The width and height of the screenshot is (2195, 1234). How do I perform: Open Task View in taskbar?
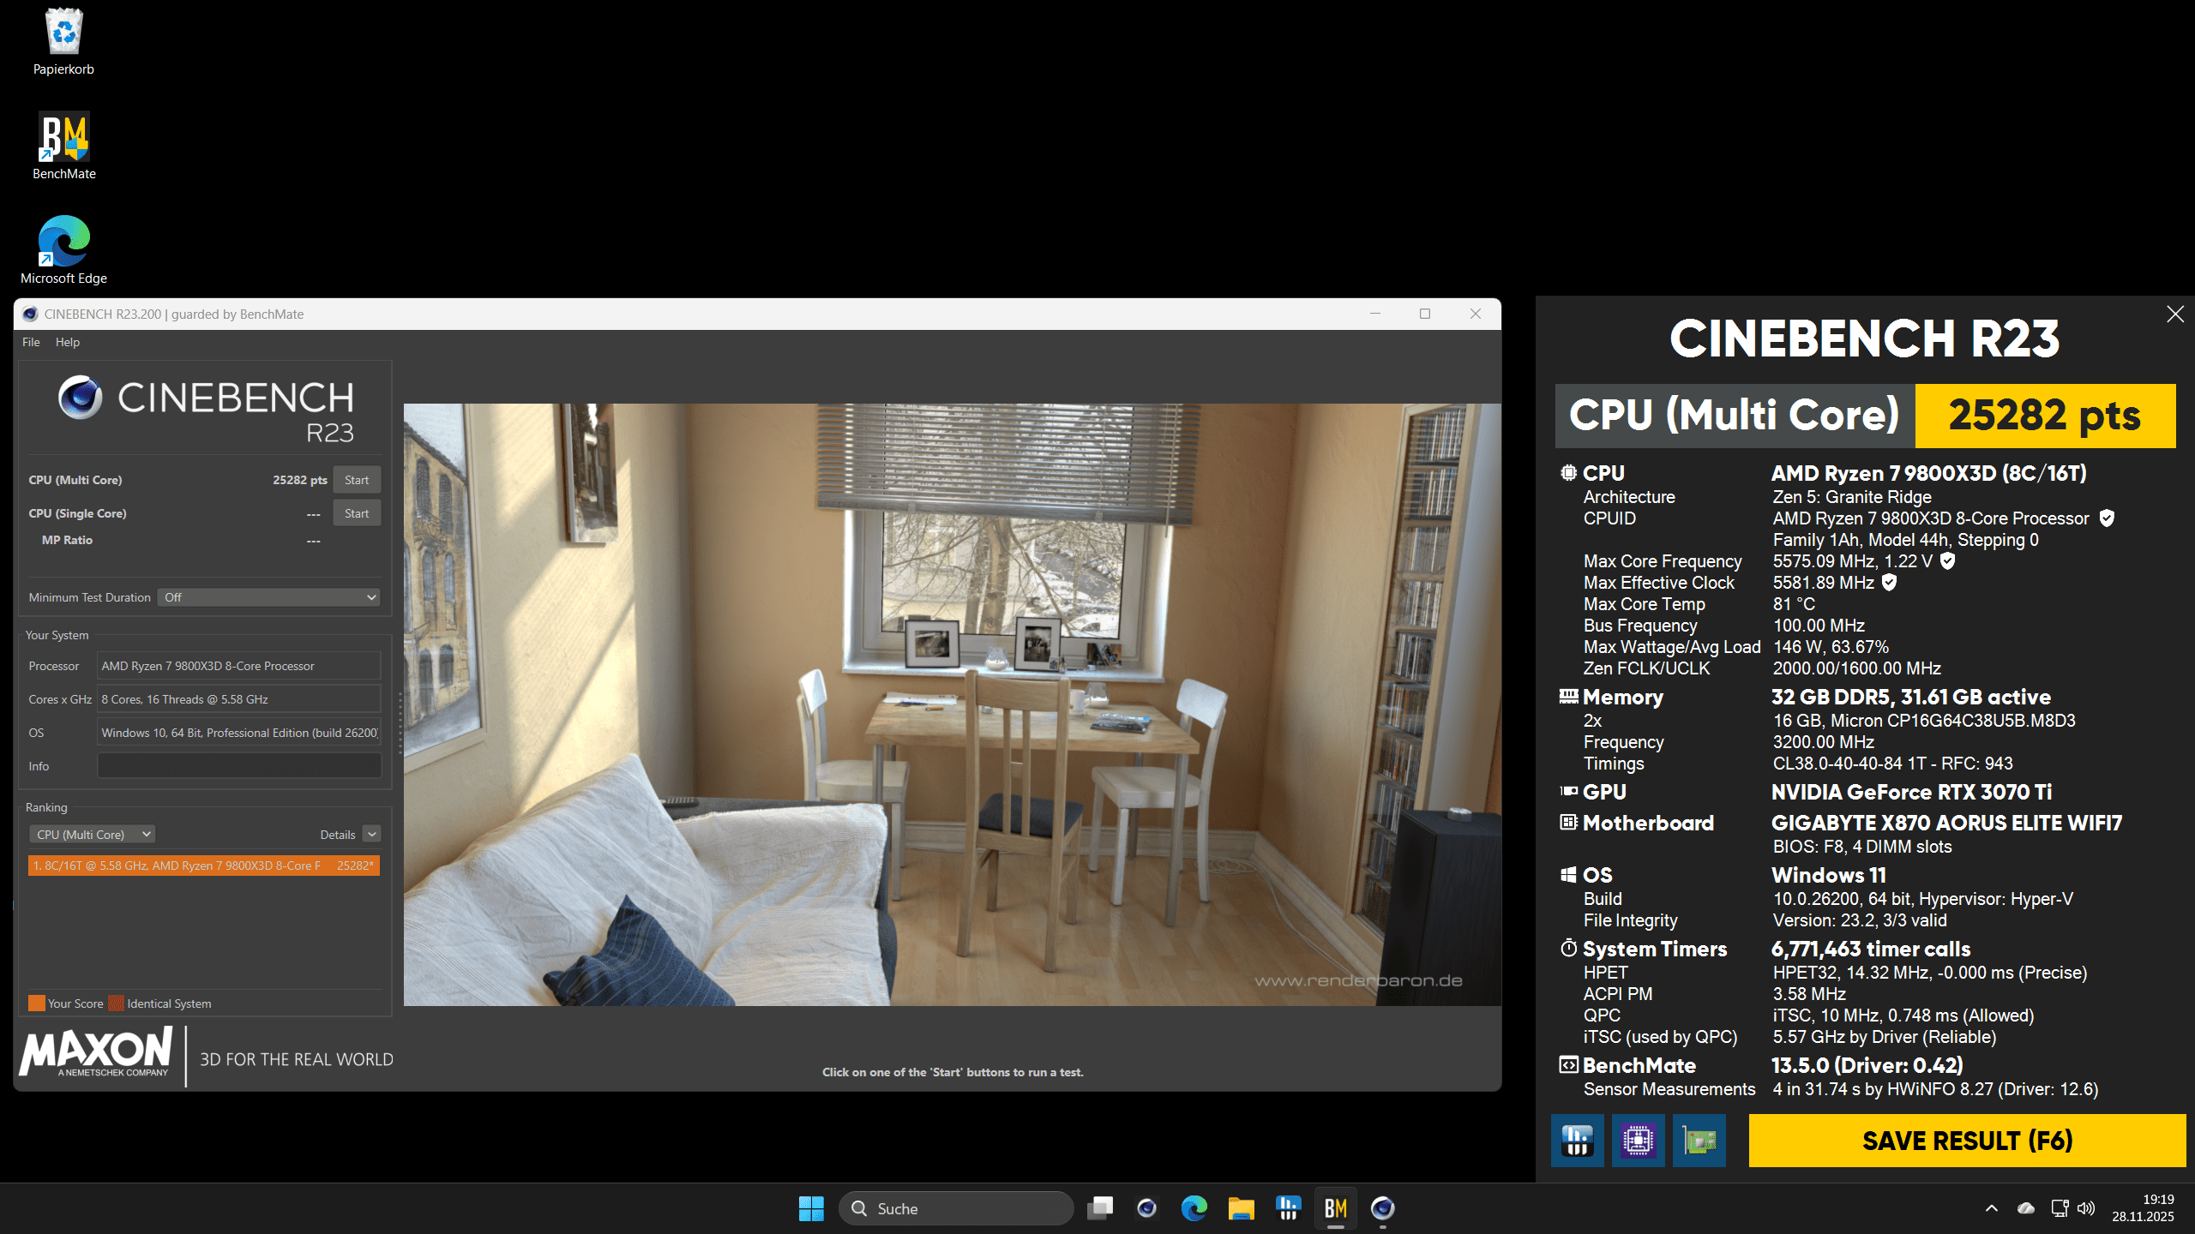pos(1100,1208)
